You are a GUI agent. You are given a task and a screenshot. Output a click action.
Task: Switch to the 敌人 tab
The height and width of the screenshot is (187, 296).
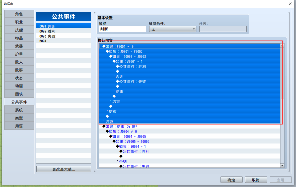click(19, 62)
